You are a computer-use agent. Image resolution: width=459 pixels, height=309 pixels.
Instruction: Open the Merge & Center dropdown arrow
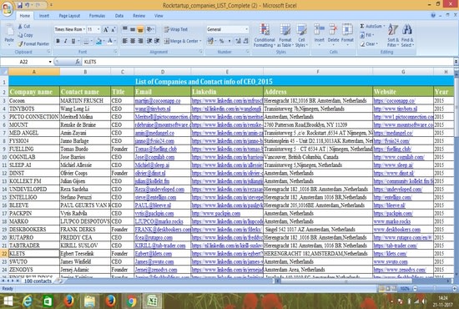(200, 41)
